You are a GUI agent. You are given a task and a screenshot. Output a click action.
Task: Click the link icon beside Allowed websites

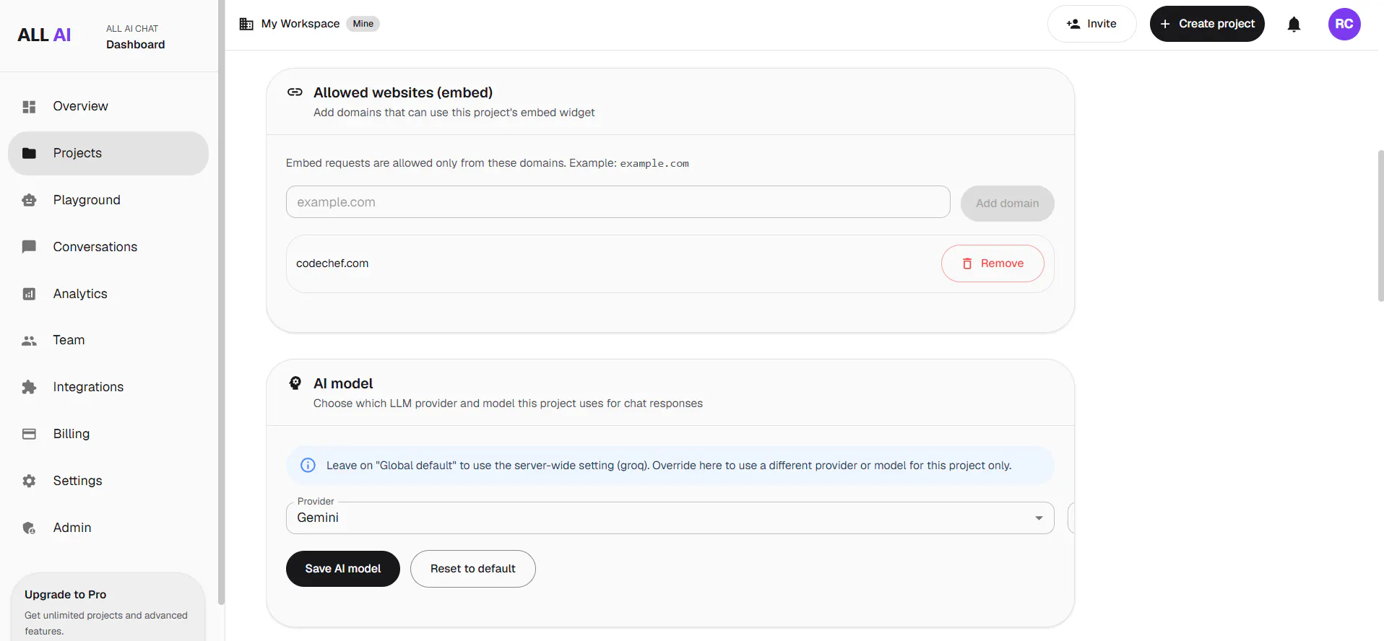coord(295,92)
